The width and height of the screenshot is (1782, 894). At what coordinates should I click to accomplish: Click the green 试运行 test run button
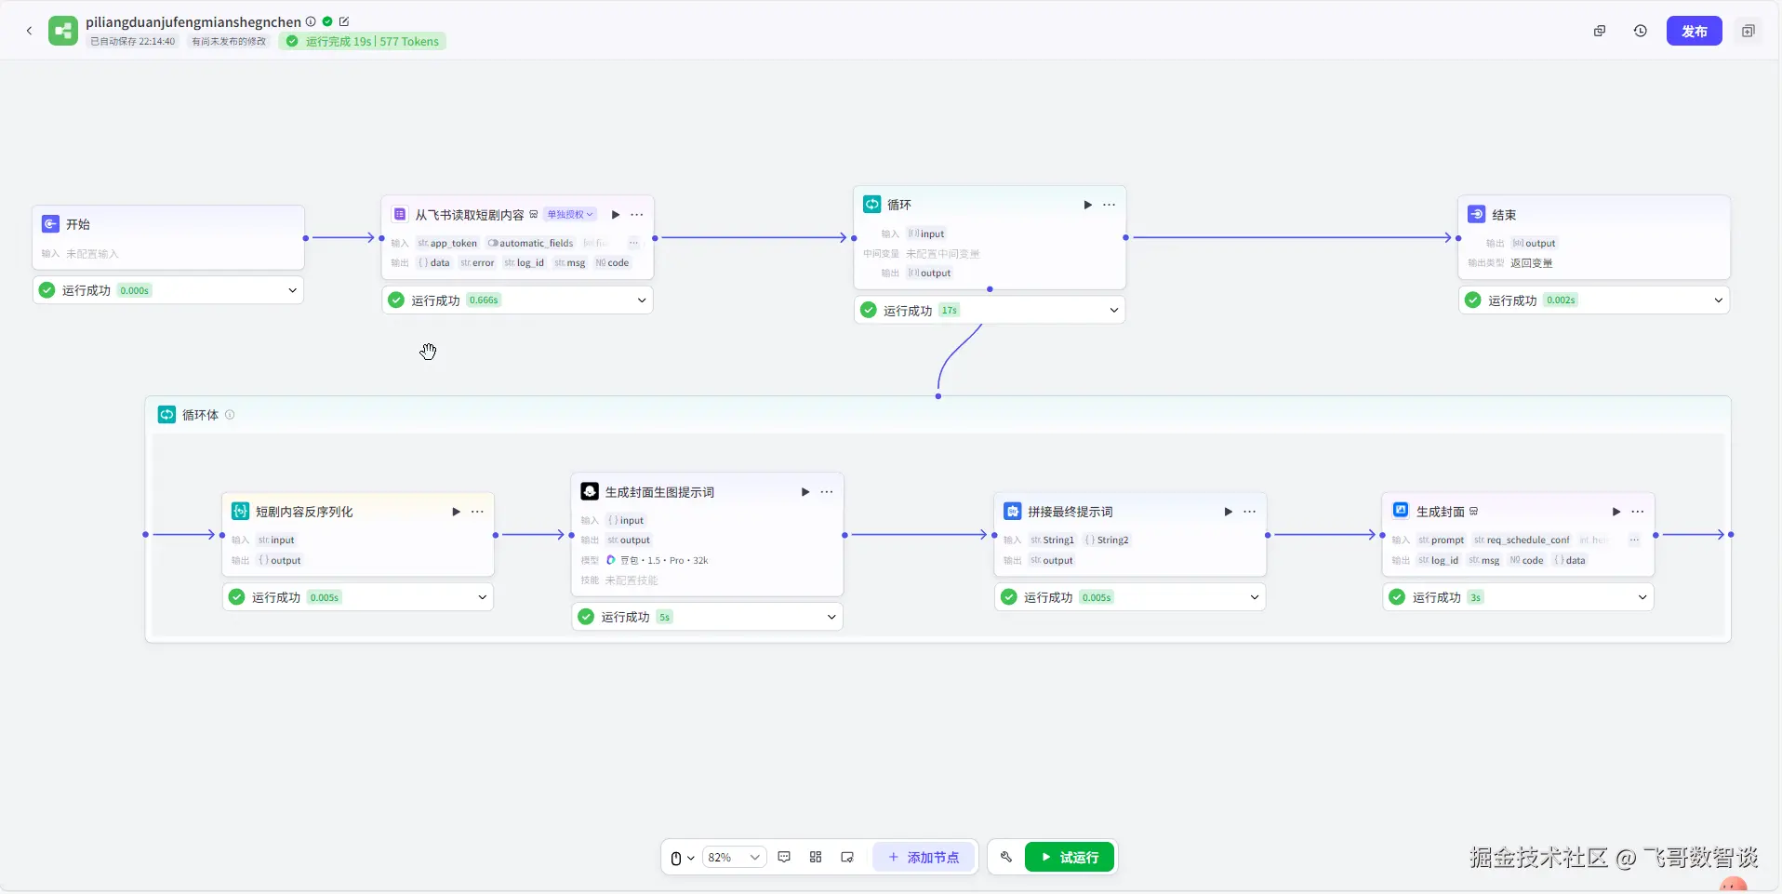coord(1070,857)
